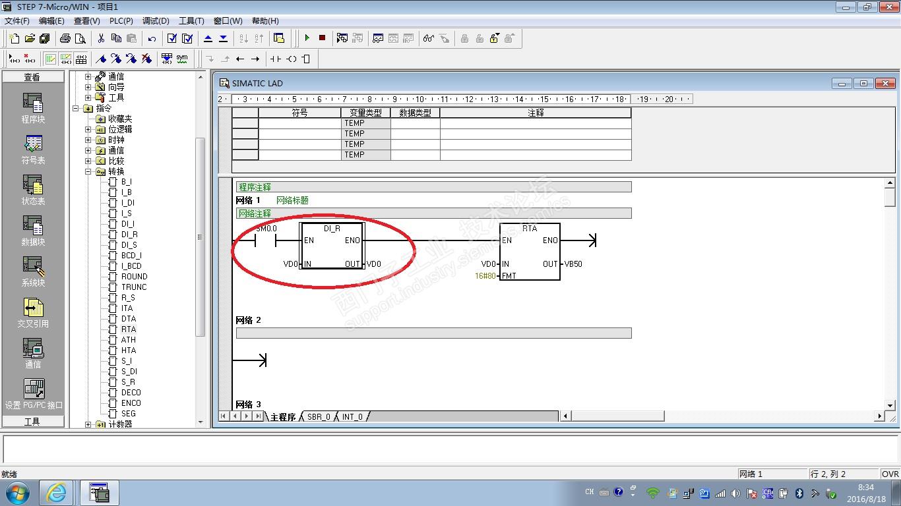Click the New project toolbar icon
The height and width of the screenshot is (506, 901).
[14, 38]
